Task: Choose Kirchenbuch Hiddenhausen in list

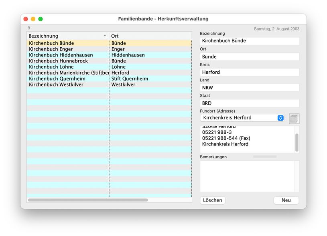Action: 67,55
